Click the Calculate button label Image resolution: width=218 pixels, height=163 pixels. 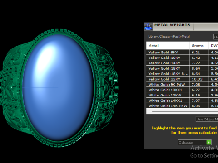click(x=186, y=142)
